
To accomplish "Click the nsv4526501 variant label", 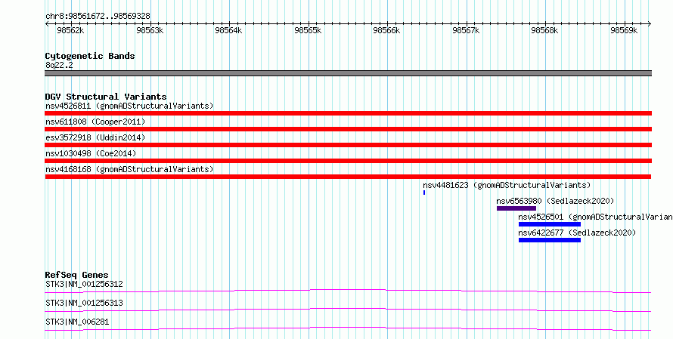I will 596,217.
